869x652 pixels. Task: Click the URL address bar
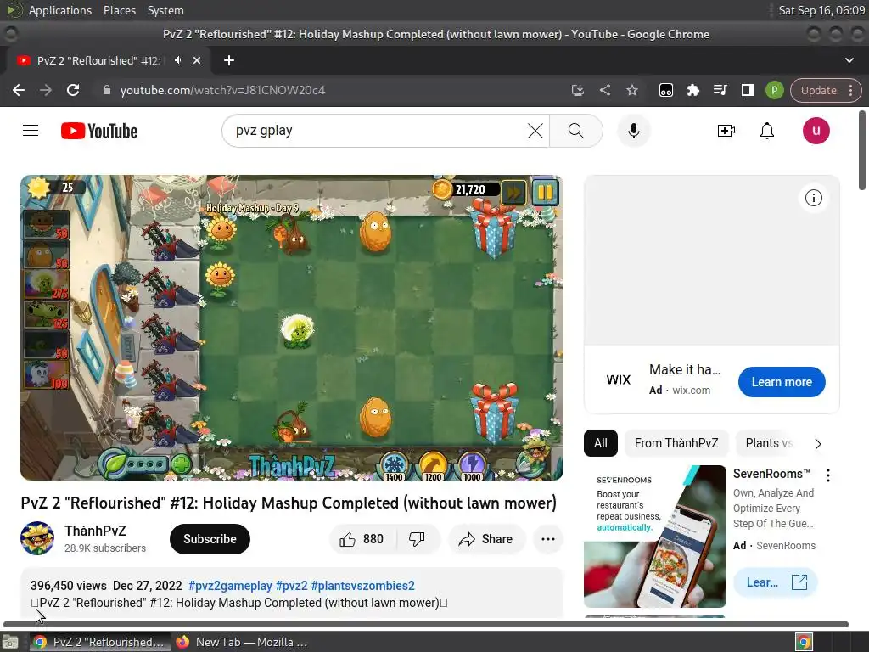click(x=333, y=90)
